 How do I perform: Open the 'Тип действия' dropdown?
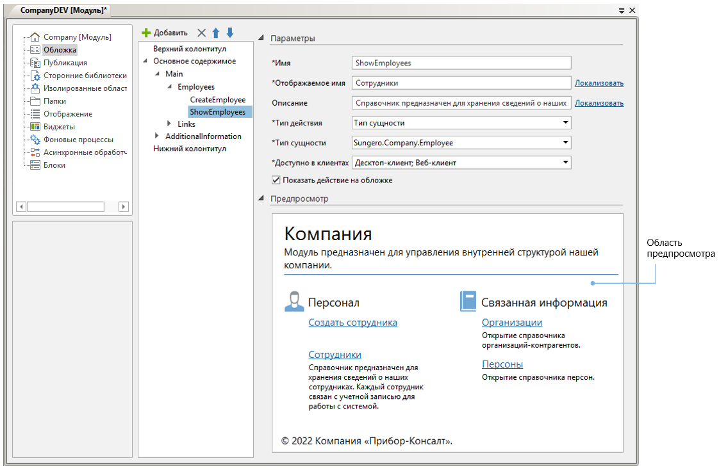pyautogui.click(x=565, y=123)
